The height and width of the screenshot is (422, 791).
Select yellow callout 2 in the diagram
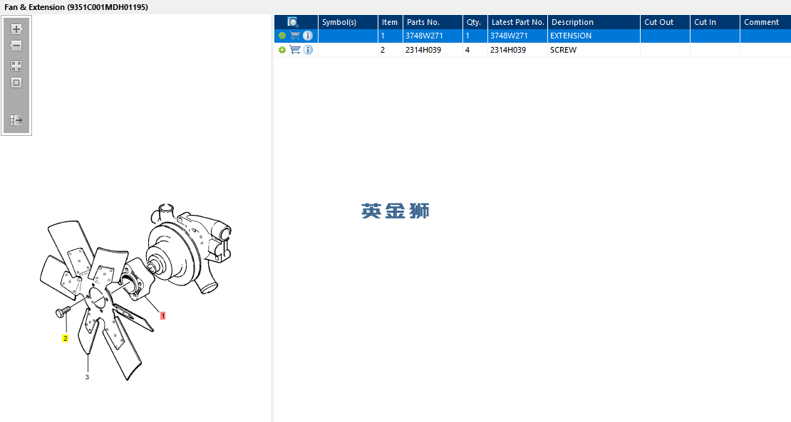click(65, 339)
